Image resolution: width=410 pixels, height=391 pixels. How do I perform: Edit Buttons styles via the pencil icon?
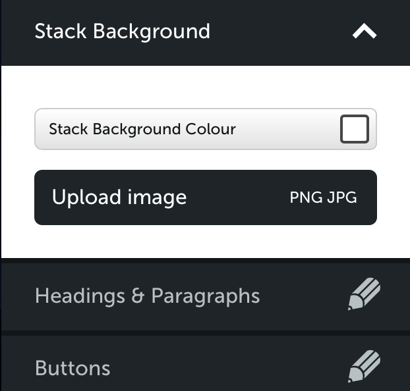(x=364, y=367)
